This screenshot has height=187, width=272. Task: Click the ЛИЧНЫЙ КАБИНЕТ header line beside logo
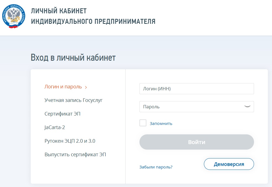[x=59, y=11]
